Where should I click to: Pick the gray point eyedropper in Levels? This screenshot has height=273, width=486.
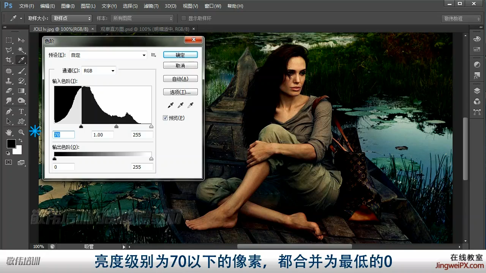pos(180,105)
